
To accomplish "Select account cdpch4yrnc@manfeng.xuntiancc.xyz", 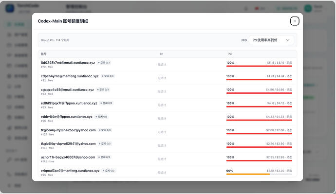I will (x=70, y=76).
